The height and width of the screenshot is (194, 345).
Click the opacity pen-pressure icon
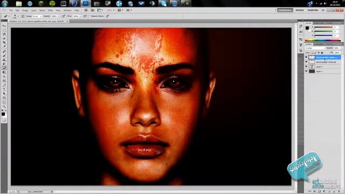coord(64,16)
